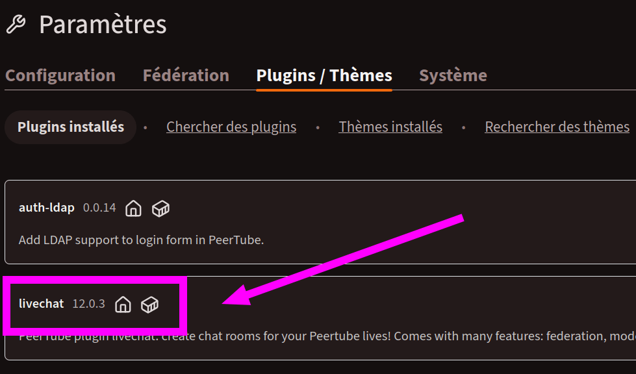Image resolution: width=636 pixels, height=374 pixels.
Task: Open the Fédération tab
Action: [x=186, y=75]
